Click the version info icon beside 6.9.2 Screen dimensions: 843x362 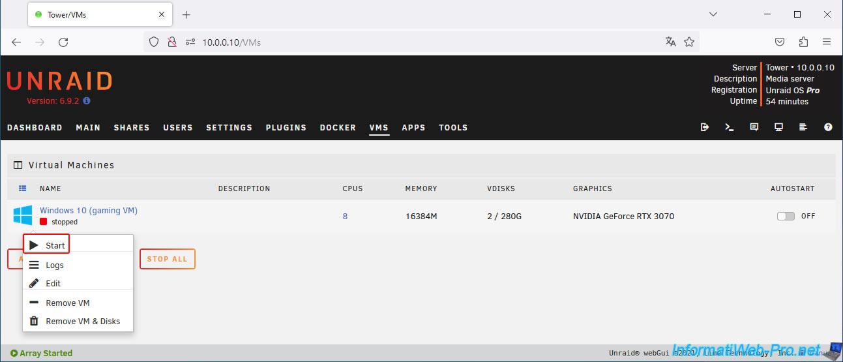[x=87, y=101]
